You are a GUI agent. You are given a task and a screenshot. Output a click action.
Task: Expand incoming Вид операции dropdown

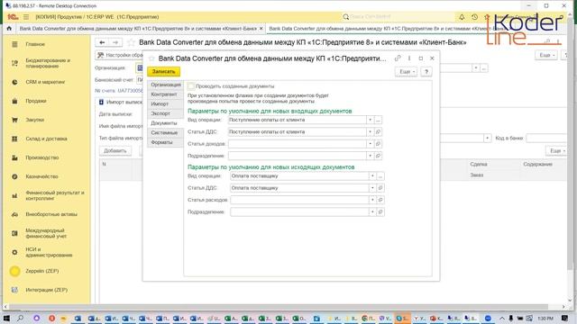(371, 120)
